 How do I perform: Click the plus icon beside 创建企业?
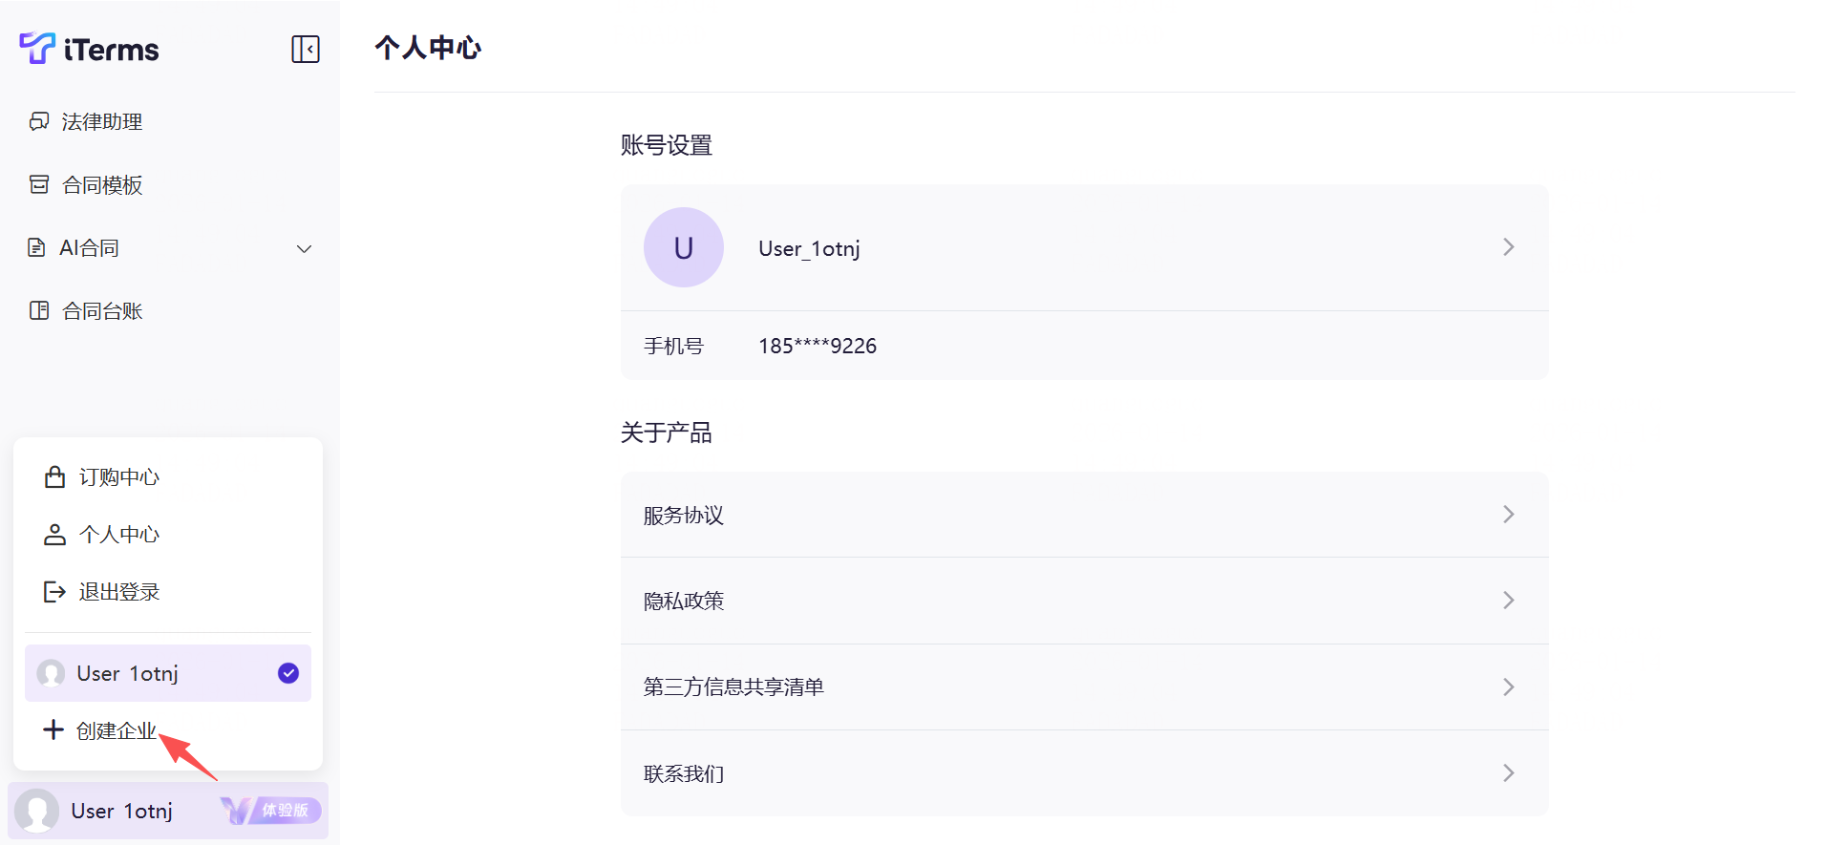click(53, 730)
